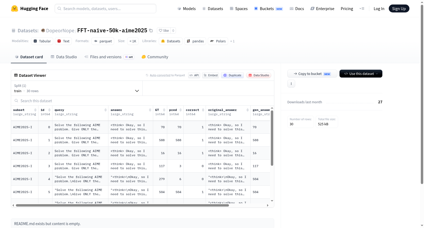Screen dimensions: 424x228
Task: Expand the +1 more libraries
Action: click(x=232, y=41)
